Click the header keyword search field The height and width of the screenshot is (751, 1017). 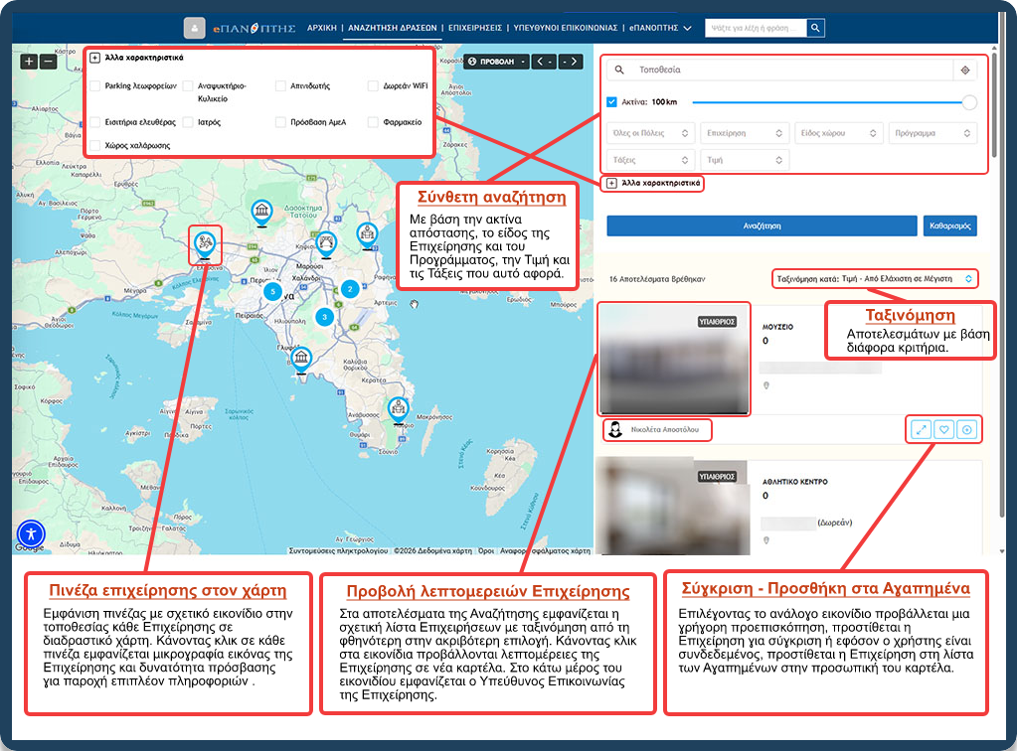point(757,28)
